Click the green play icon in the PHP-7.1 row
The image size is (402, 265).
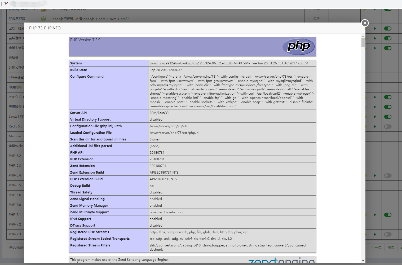375,215
